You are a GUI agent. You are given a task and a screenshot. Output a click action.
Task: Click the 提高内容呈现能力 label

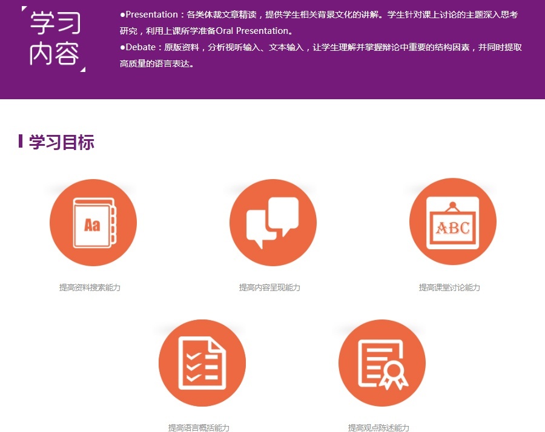coord(272,287)
